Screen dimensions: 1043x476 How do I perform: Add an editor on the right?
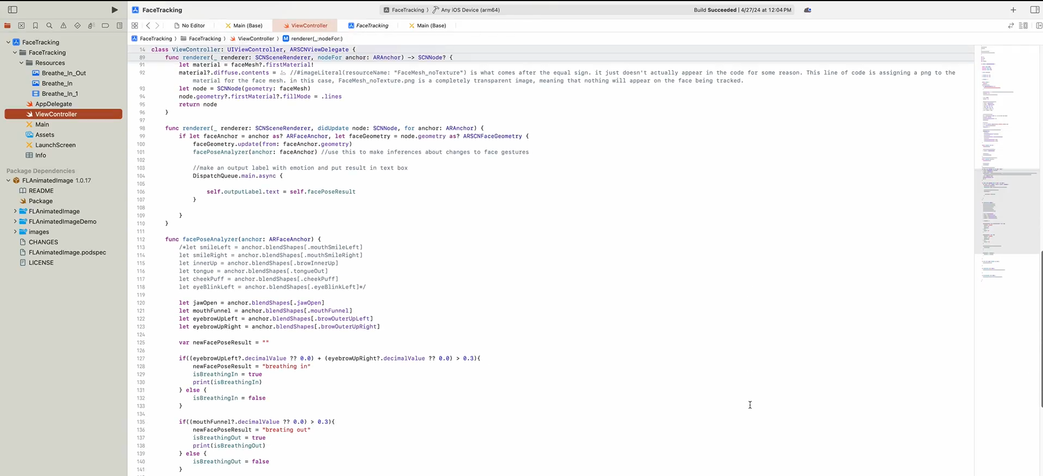click(x=1039, y=25)
